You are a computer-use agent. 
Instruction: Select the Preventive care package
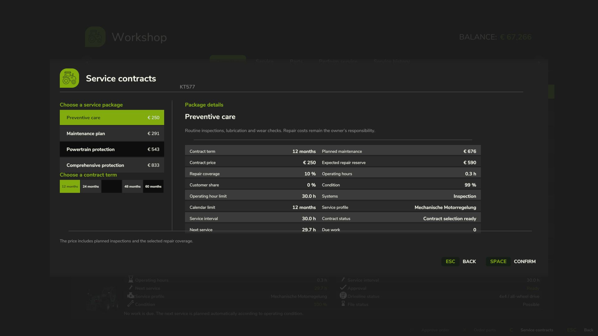(112, 118)
